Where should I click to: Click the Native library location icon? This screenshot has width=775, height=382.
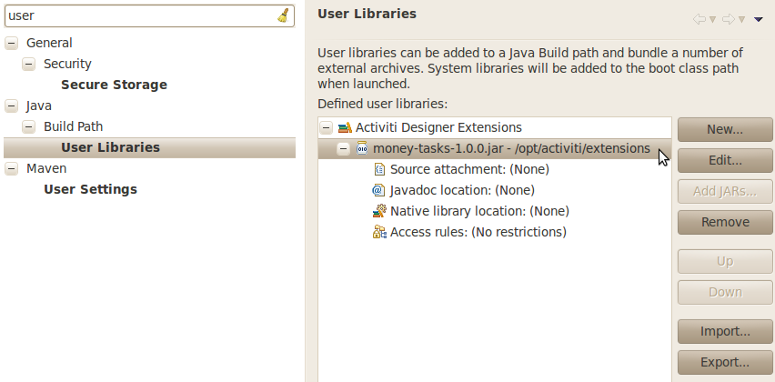point(379,211)
